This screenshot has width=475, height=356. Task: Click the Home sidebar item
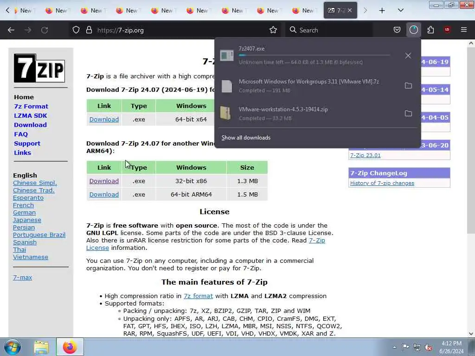click(24, 97)
